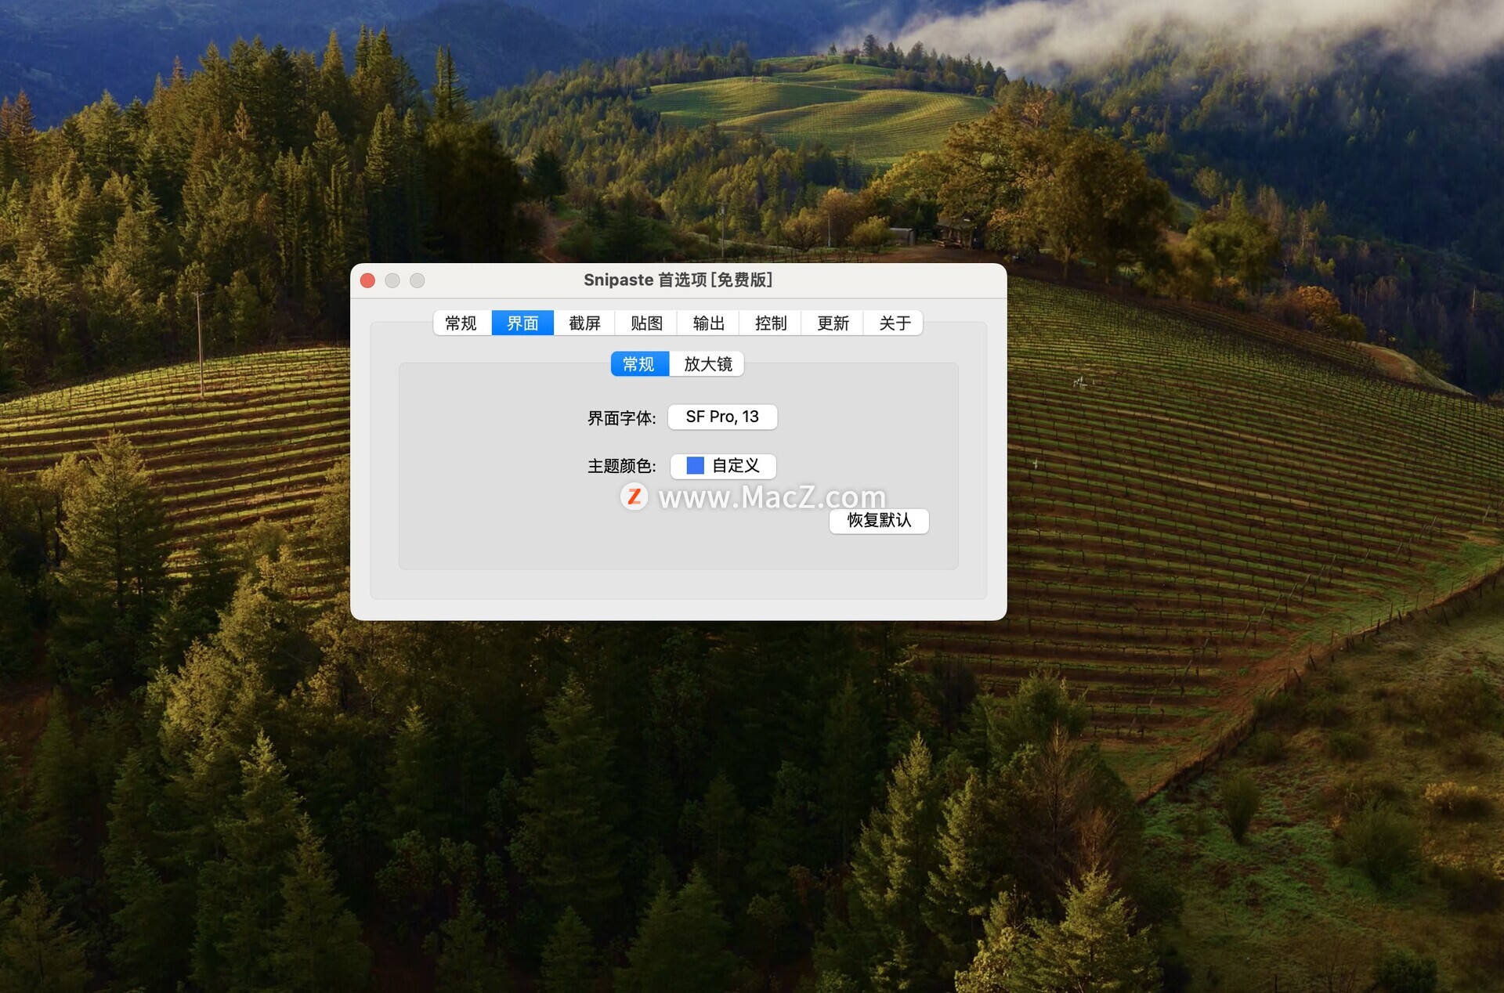This screenshot has width=1504, height=993.
Task: Open the 关于 tab
Action: (x=894, y=323)
